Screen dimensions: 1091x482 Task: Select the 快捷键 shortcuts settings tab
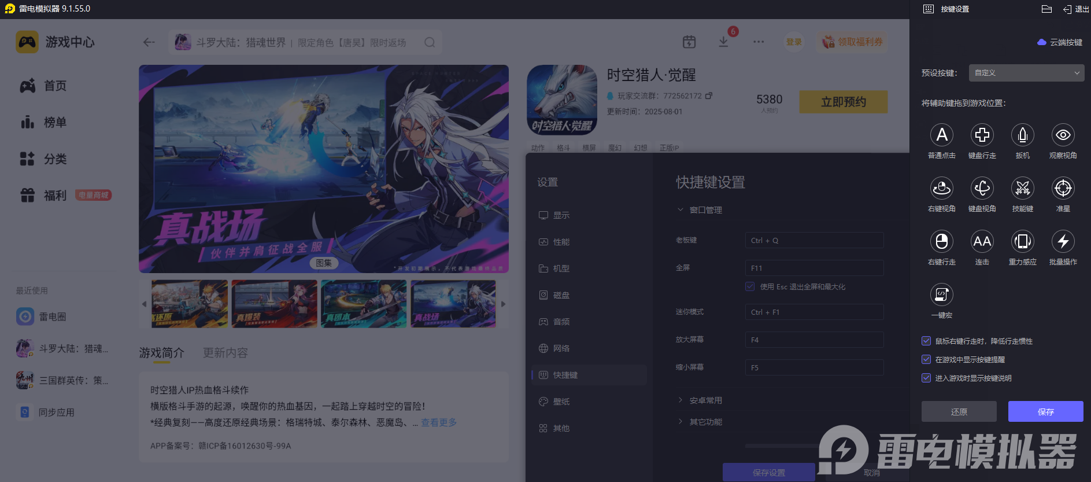(589, 375)
